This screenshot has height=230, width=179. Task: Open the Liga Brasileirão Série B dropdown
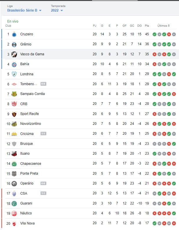(24, 10)
